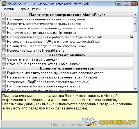Screen dimensions: 139x129
Task: Click the pin icon on the MediaPlayer row
Action: pyautogui.click(x=131, y=37)
